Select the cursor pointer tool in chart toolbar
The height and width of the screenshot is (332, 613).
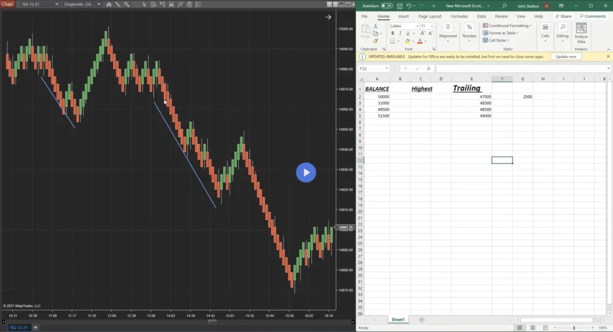pyautogui.click(x=144, y=4)
